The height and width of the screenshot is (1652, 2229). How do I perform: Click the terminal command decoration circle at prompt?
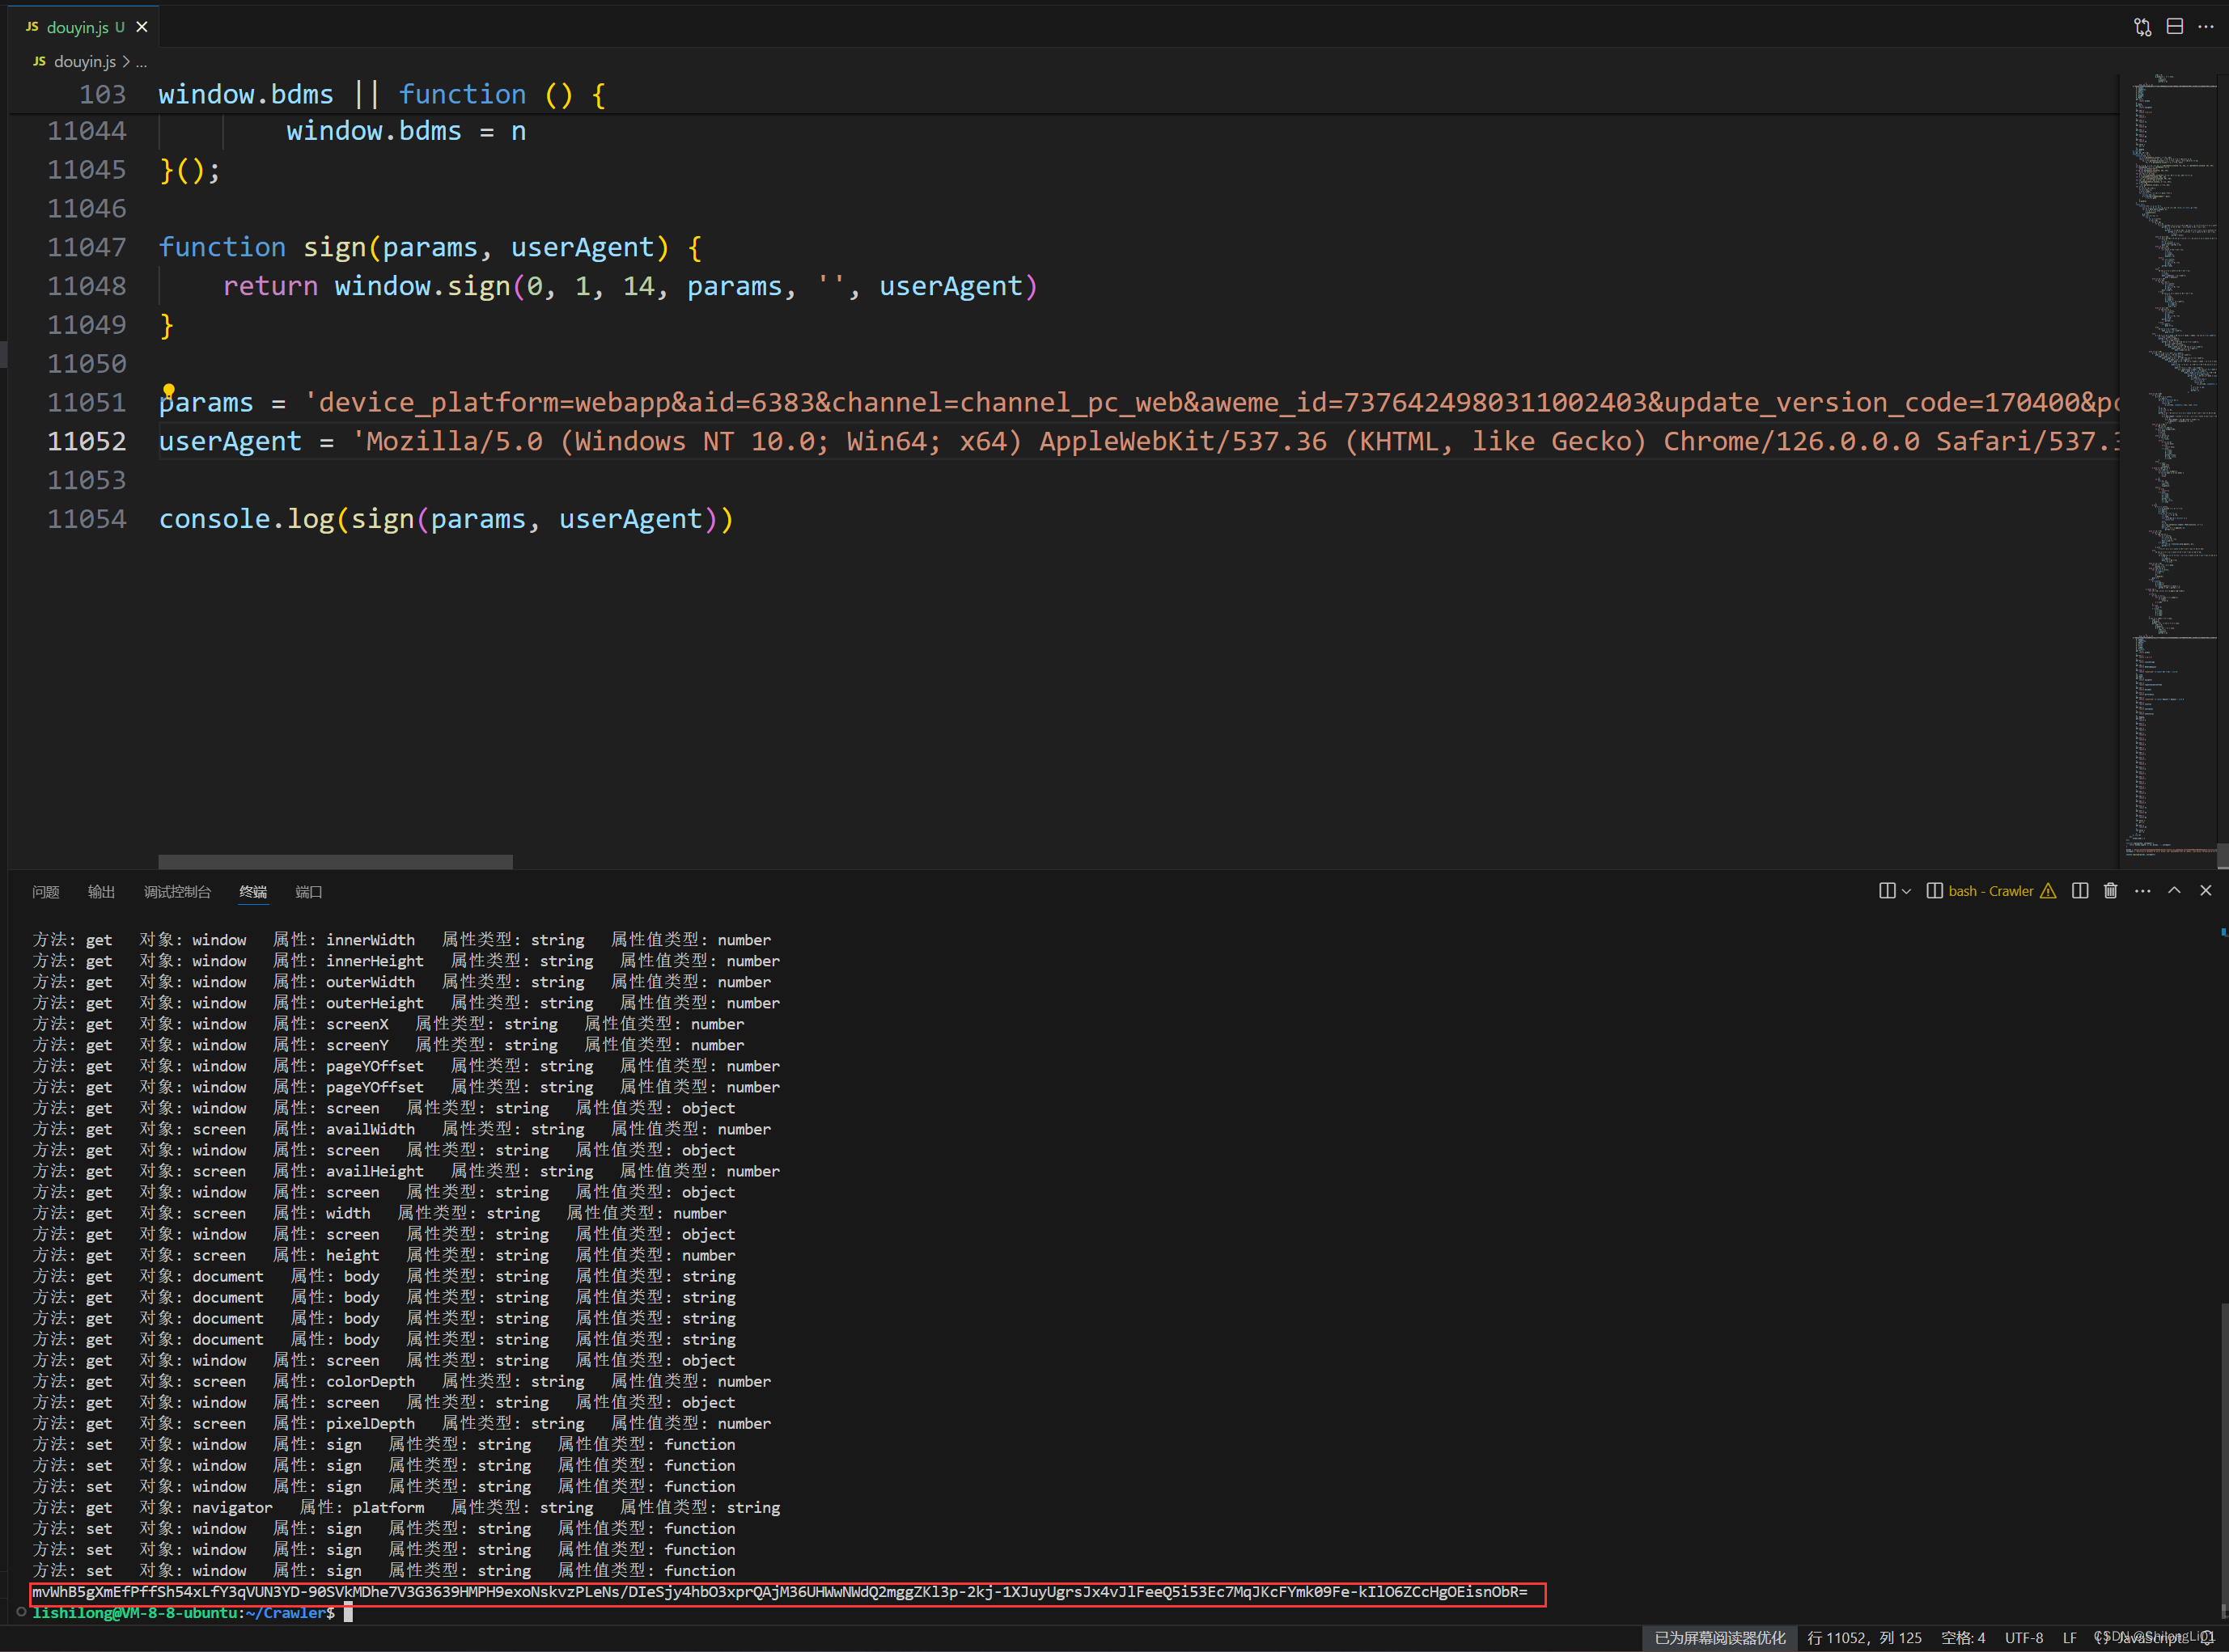[21, 1611]
